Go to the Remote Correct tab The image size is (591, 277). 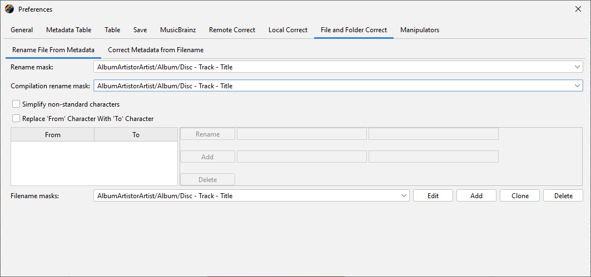[232, 30]
